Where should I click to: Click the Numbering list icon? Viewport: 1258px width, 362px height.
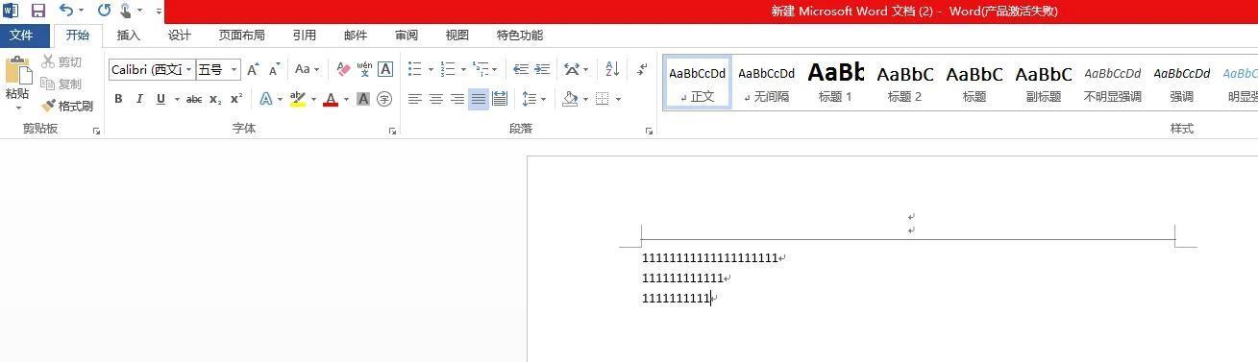(447, 69)
